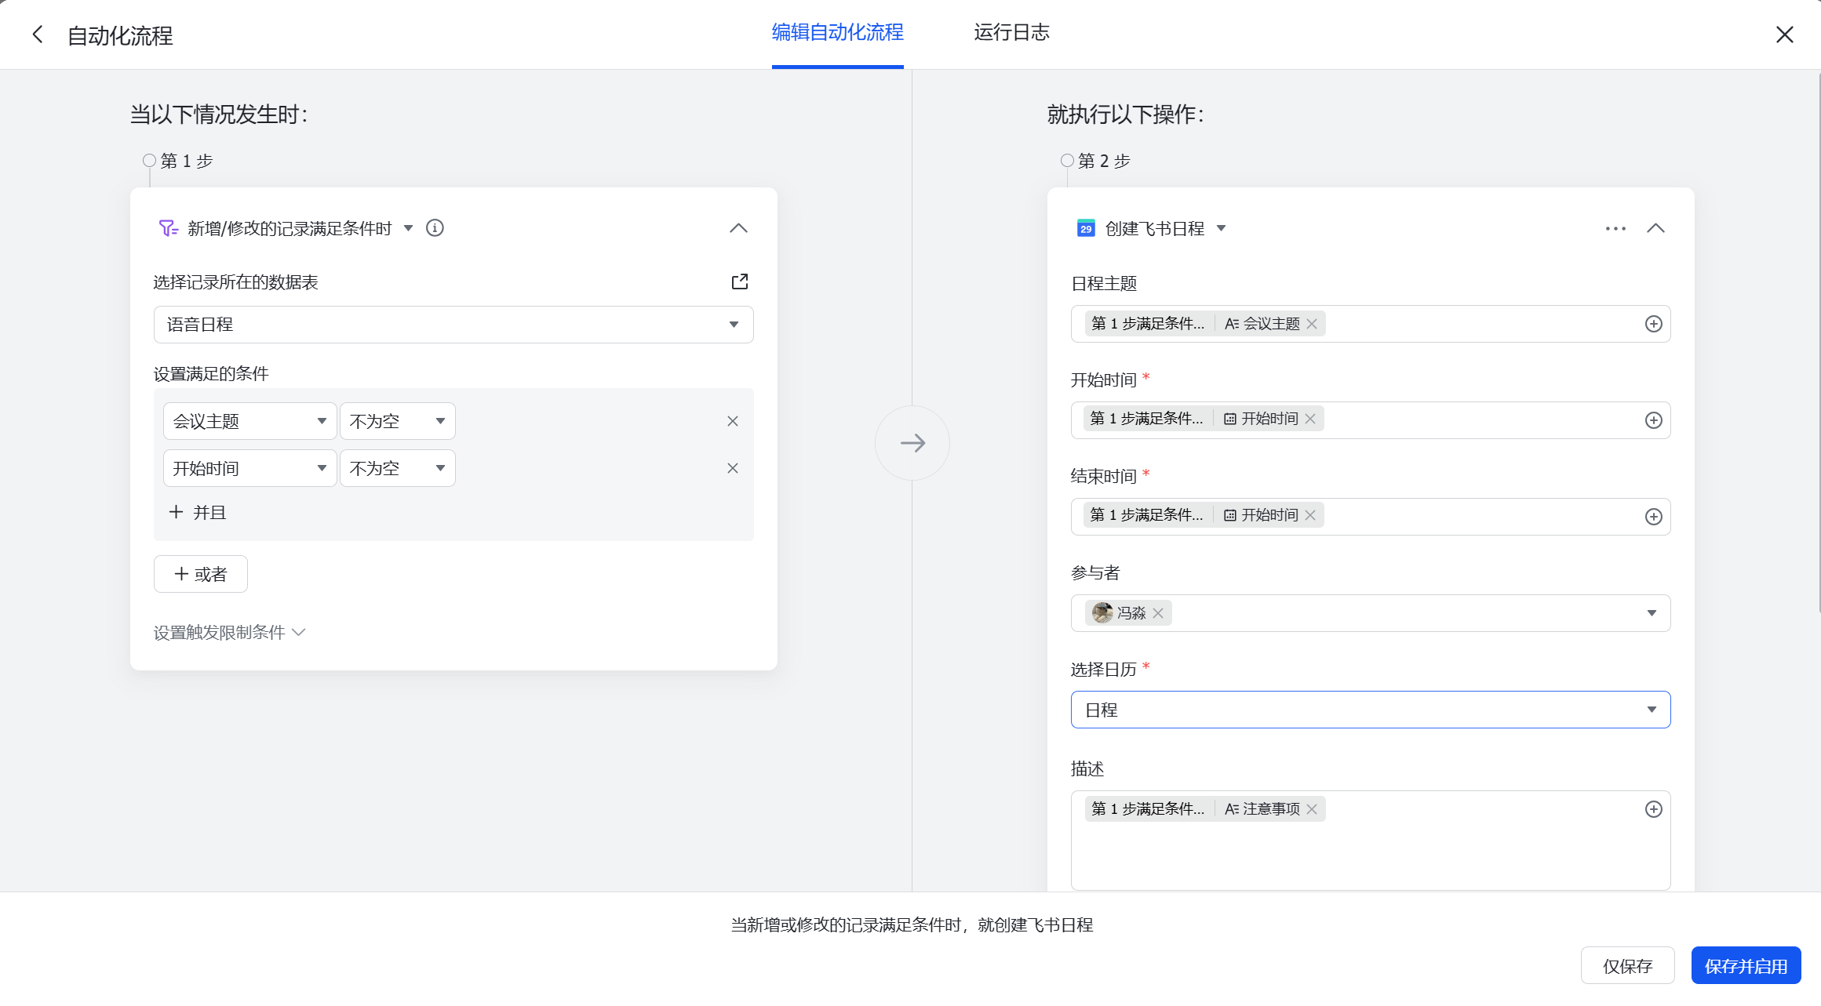
Task: Remove participant 冯淼 chip
Action: point(1159,613)
